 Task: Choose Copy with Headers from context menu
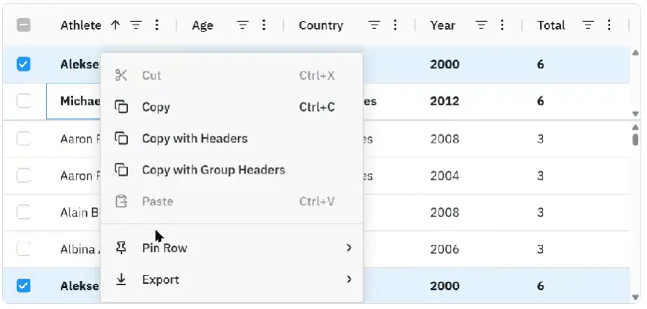[195, 139]
